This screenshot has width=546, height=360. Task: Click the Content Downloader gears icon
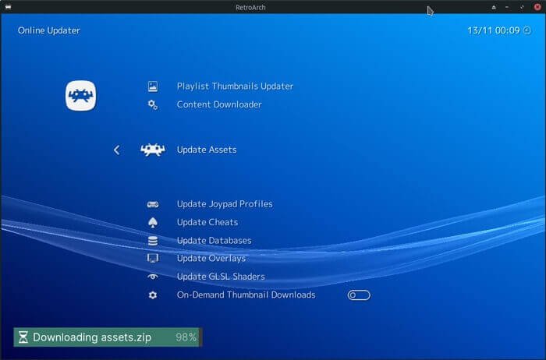click(153, 104)
